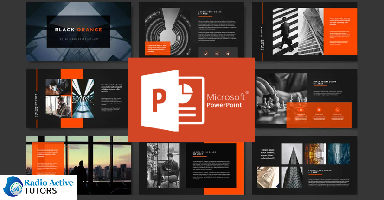This screenshot has width=384, height=200.
Task: Click the "TUTORS" text in the logo
Action: (x=40, y=191)
